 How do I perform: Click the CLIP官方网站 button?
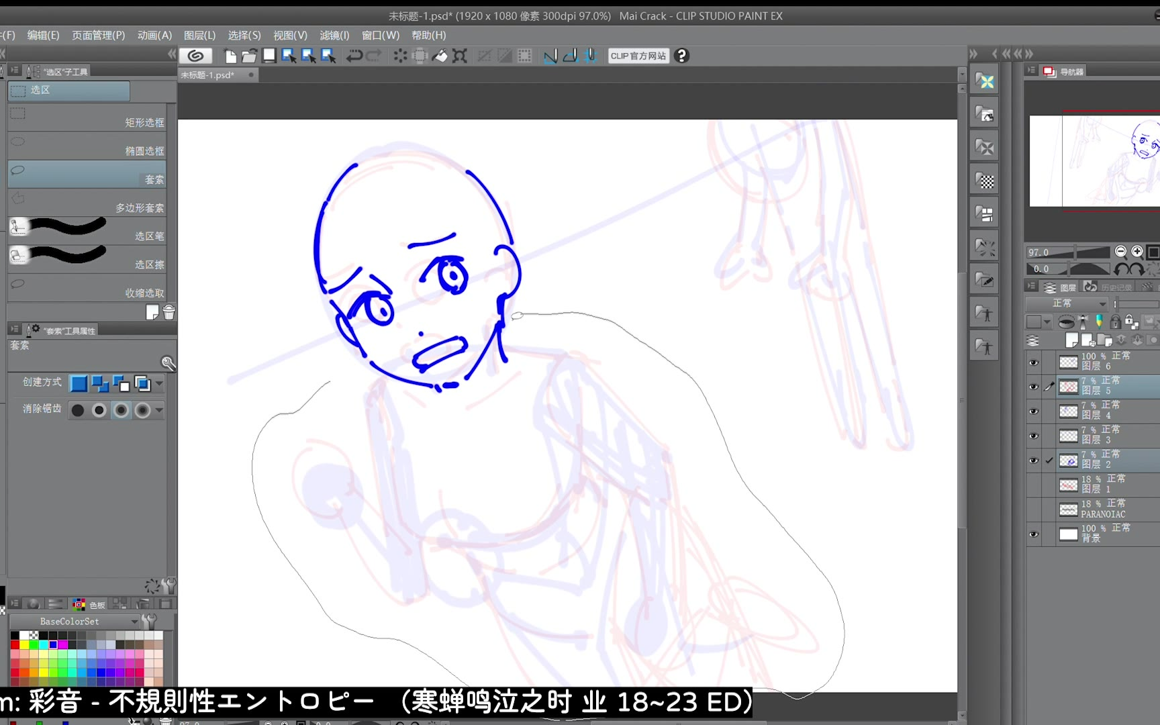click(638, 56)
